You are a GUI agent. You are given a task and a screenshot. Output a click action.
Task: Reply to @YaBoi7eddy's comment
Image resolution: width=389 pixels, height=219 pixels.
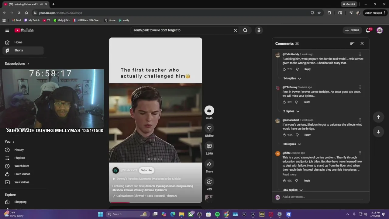(x=308, y=69)
